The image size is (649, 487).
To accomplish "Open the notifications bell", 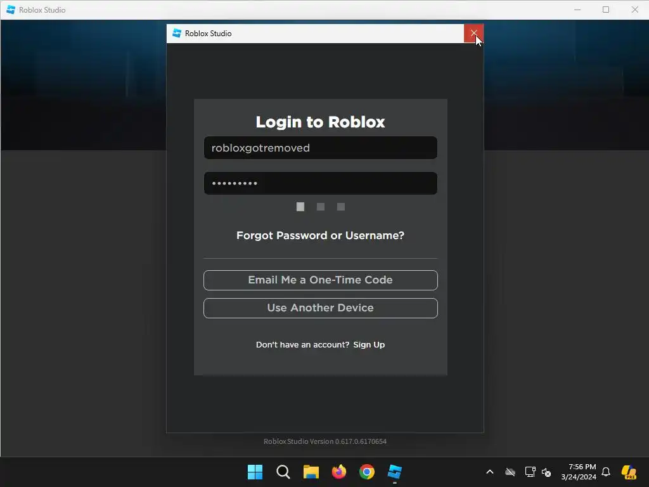I will (606, 472).
